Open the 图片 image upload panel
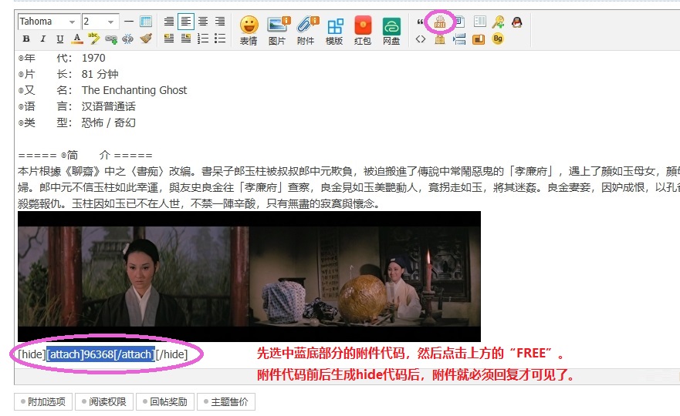Viewport: 680px width, 416px height. click(x=278, y=30)
